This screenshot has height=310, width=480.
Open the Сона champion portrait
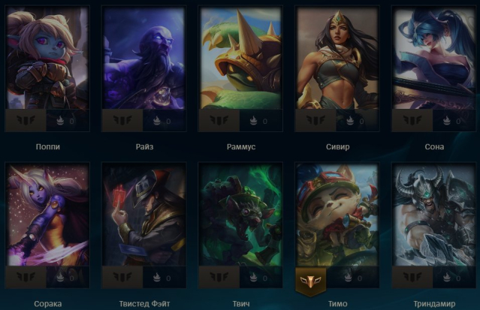434,58
